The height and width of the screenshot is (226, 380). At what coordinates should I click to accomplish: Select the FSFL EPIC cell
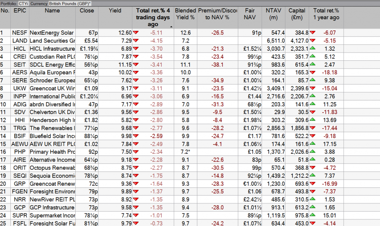pos(20,223)
